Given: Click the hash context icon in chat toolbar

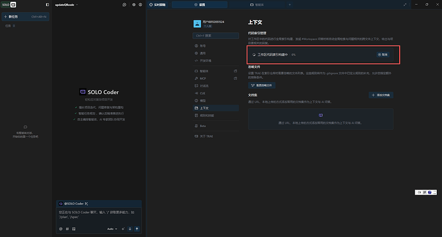Looking at the screenshot, I should click(x=67, y=229).
